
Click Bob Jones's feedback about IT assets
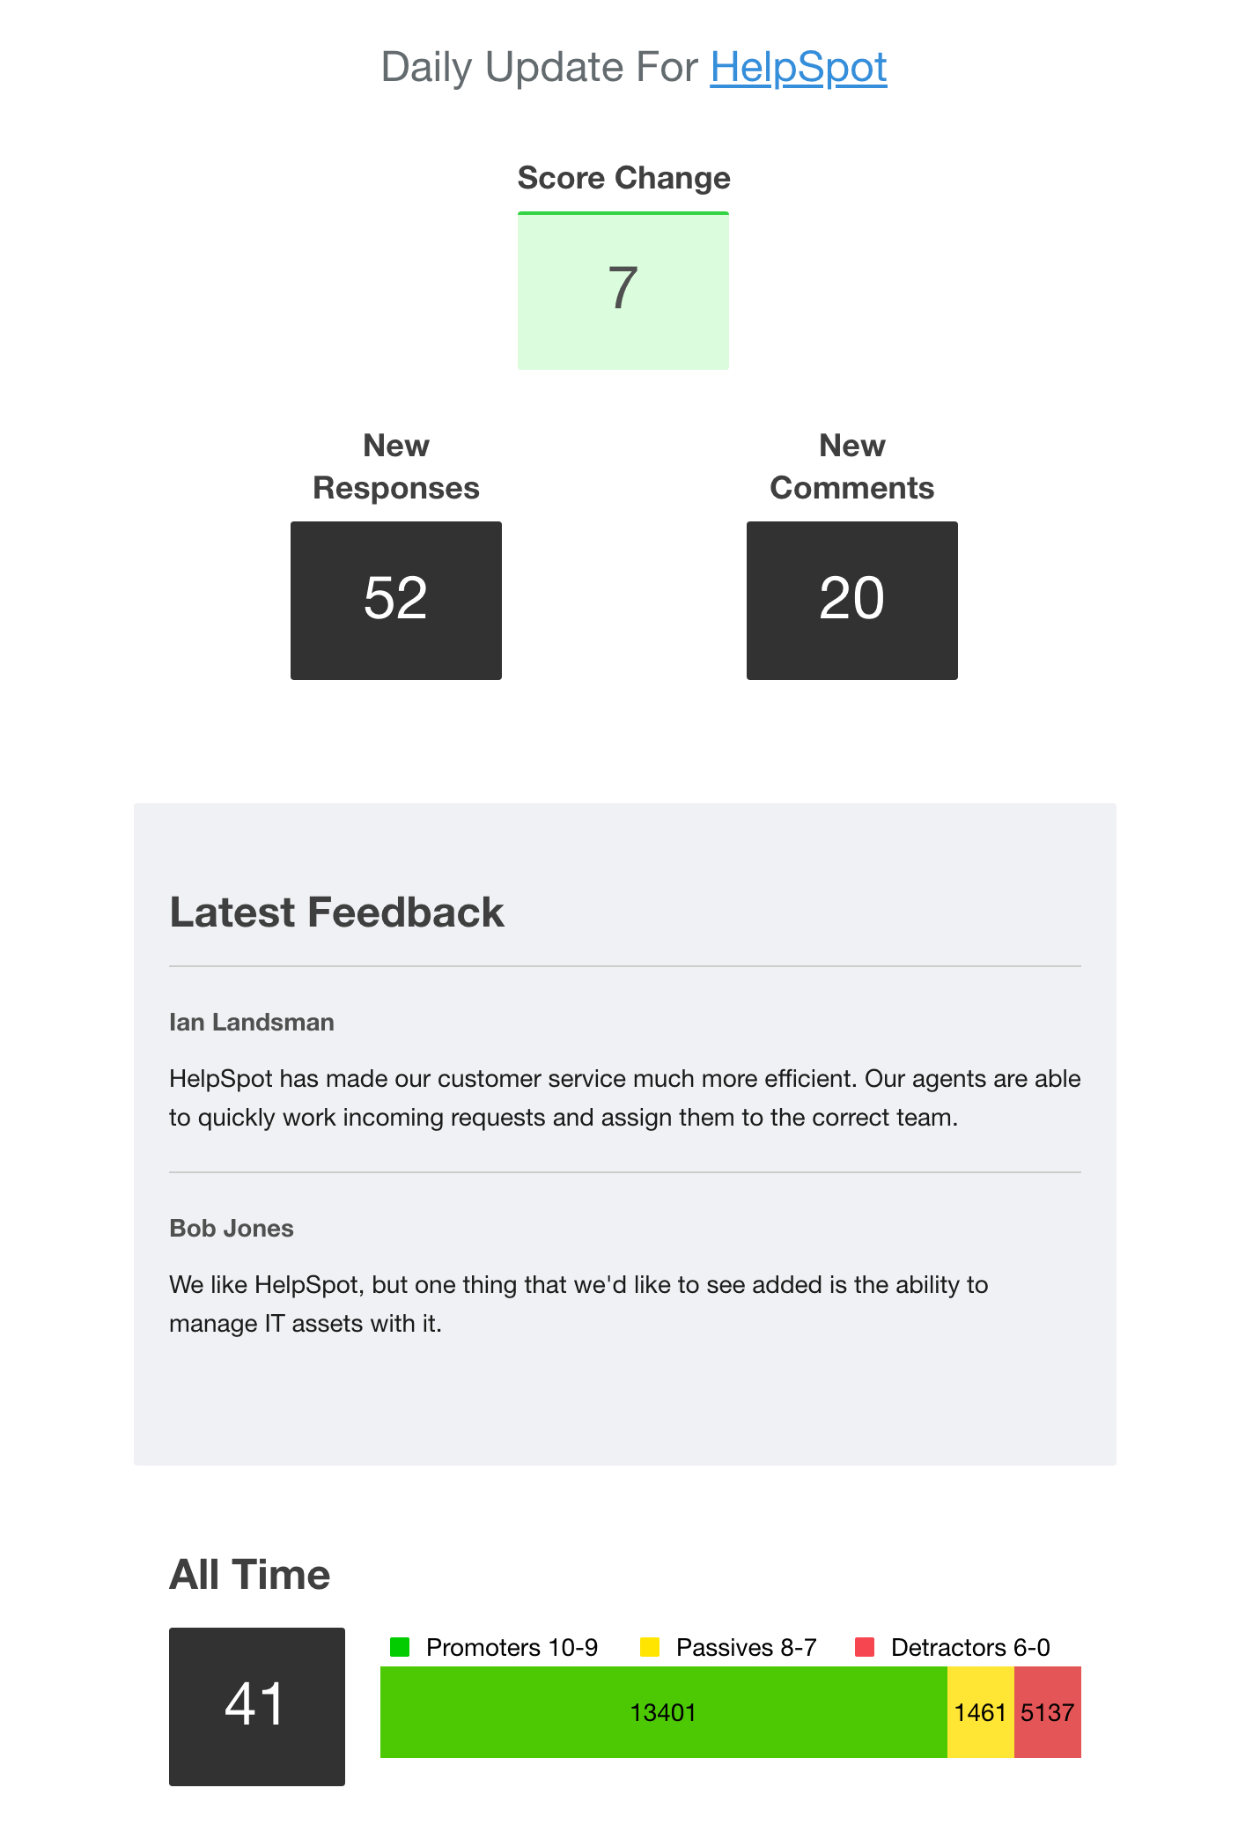(x=578, y=1304)
